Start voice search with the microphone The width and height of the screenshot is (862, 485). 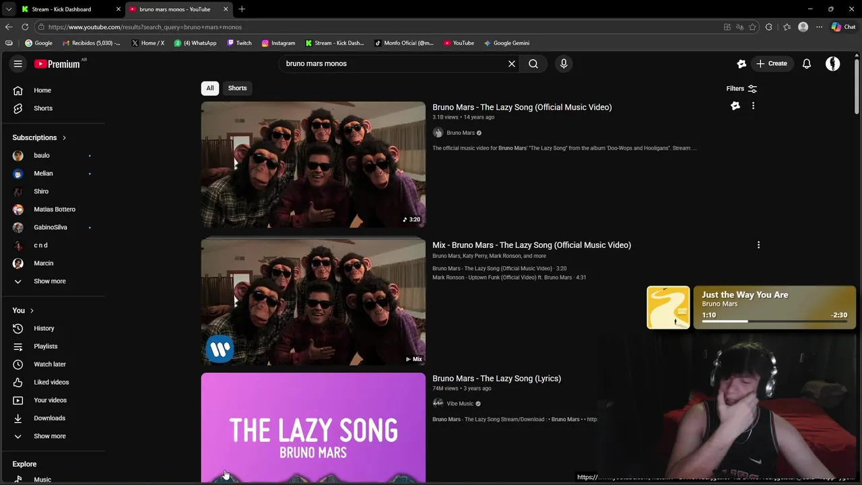[x=564, y=63]
